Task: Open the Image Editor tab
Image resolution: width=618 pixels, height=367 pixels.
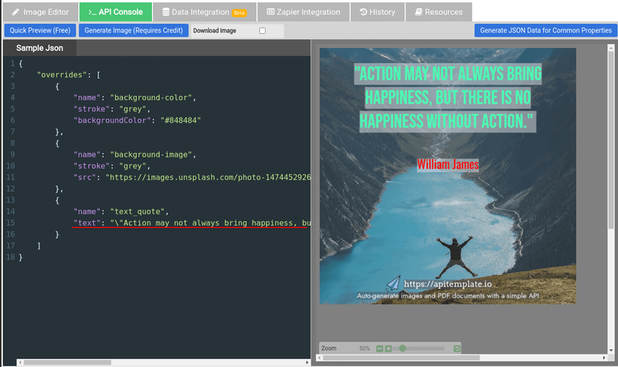Action: pos(40,12)
